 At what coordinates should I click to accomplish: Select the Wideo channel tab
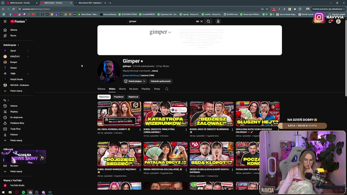pos(112,89)
